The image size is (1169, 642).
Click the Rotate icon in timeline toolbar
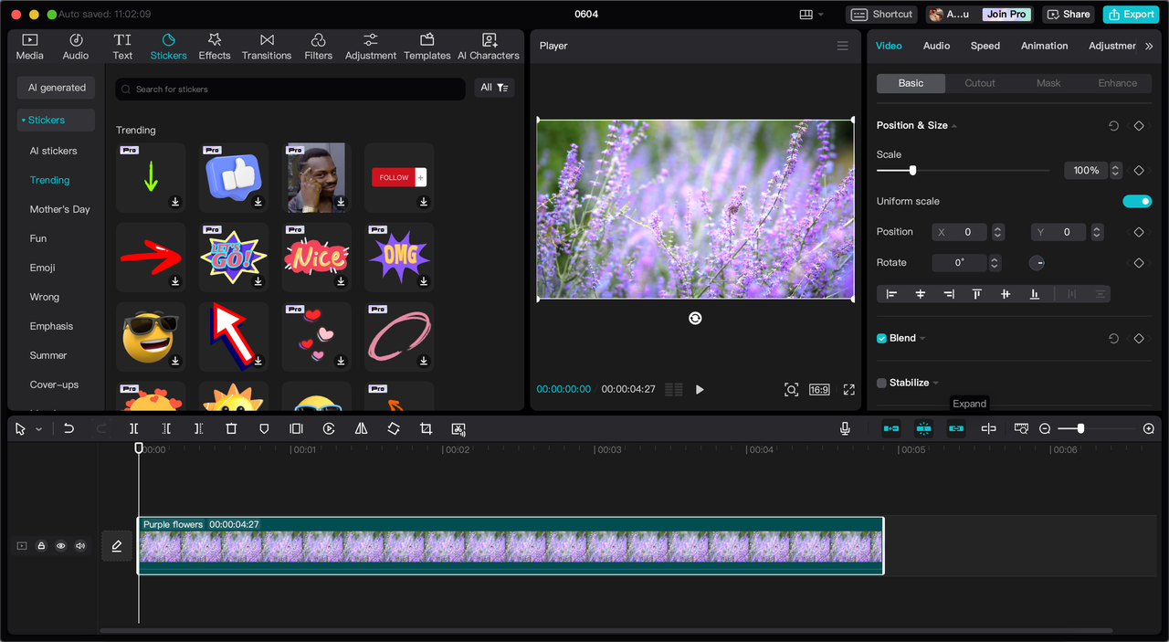394,428
